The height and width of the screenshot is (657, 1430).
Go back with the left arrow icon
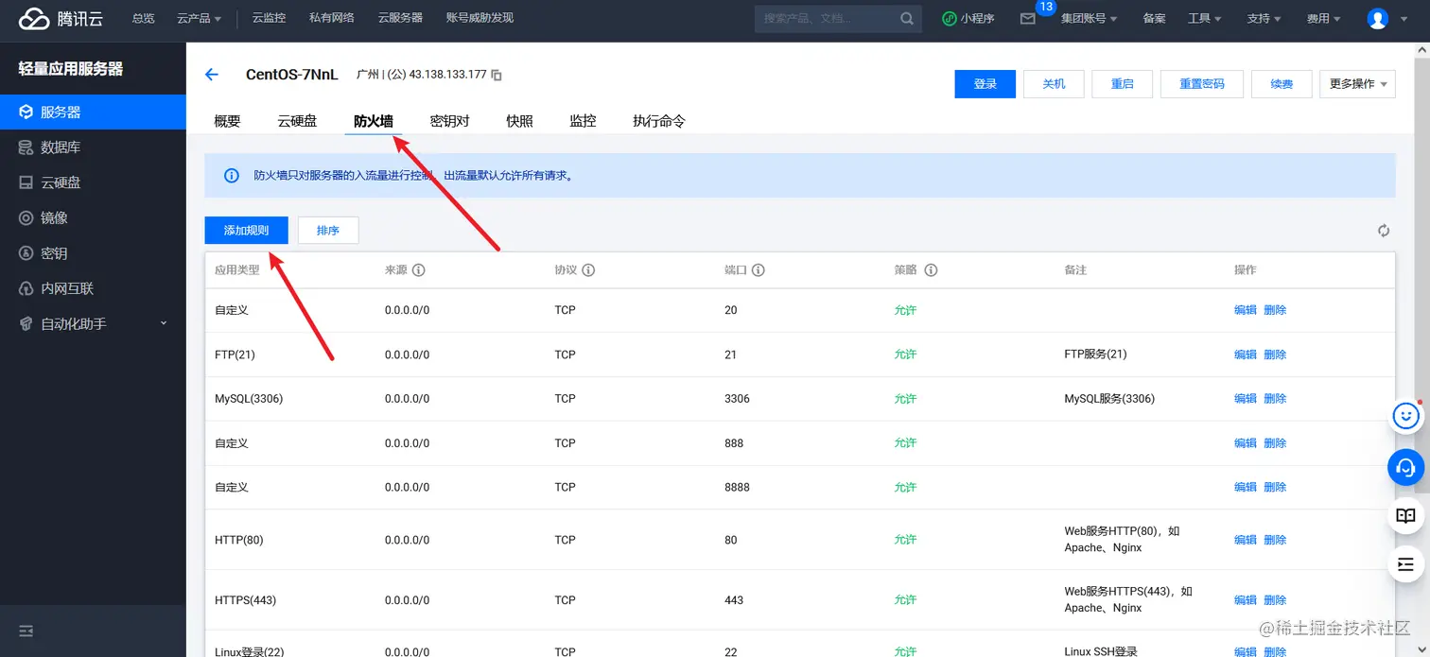click(x=212, y=75)
